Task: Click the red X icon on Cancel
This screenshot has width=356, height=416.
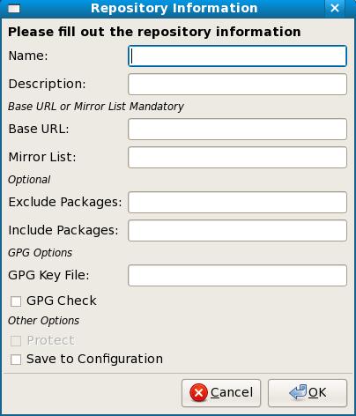Action: point(199,393)
